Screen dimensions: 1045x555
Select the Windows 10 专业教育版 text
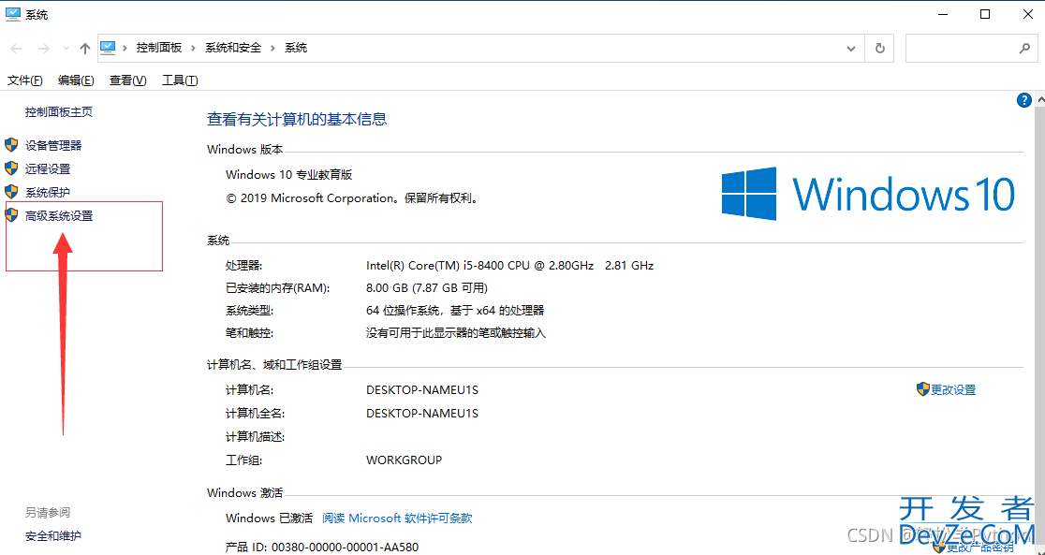[x=289, y=175]
